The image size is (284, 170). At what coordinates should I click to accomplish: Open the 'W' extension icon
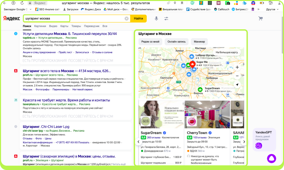219,3
